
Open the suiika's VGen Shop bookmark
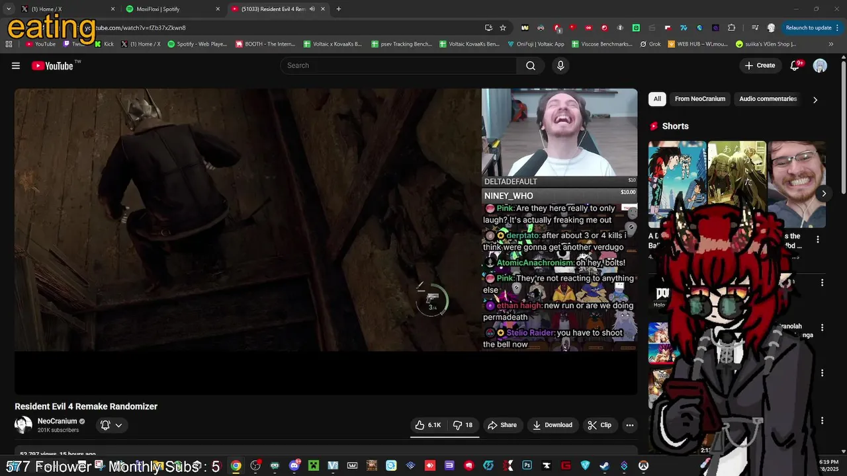[x=766, y=44]
